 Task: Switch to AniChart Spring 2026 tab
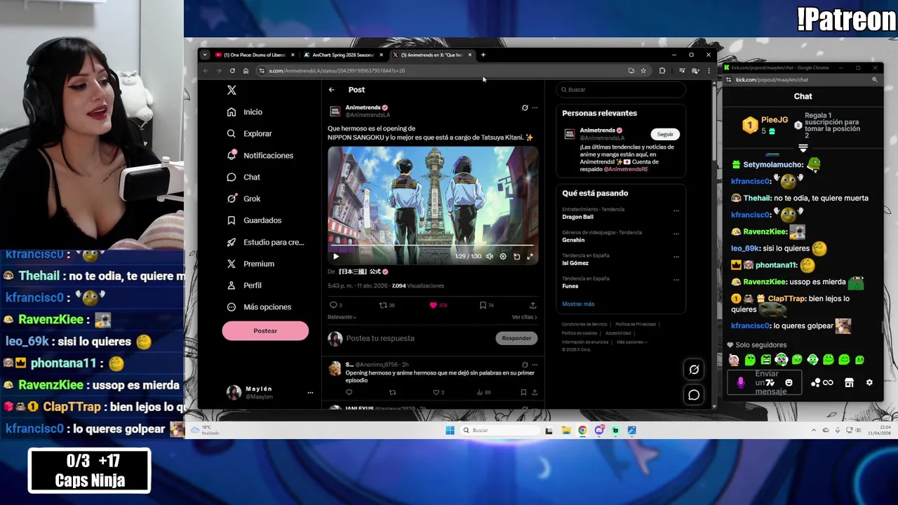click(x=343, y=55)
